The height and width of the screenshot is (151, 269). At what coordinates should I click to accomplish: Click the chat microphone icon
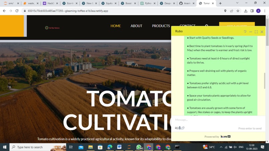180,128
